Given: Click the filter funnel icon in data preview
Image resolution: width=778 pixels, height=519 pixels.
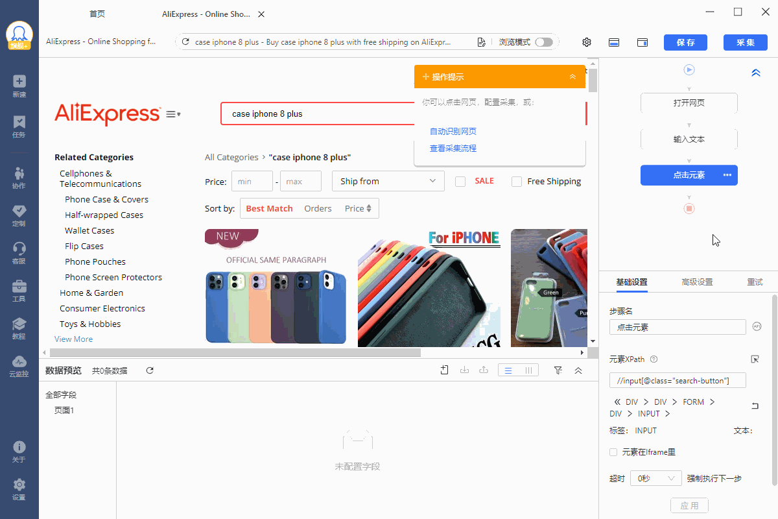Looking at the screenshot, I should [x=558, y=370].
